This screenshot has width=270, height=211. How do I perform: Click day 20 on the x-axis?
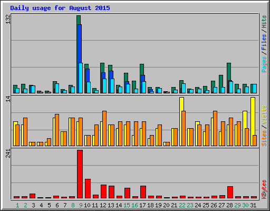point(166,205)
